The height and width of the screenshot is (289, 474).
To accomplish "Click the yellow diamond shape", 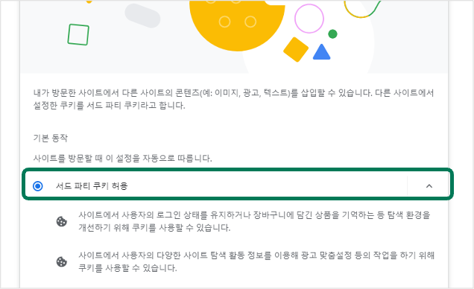I will 296,49.
